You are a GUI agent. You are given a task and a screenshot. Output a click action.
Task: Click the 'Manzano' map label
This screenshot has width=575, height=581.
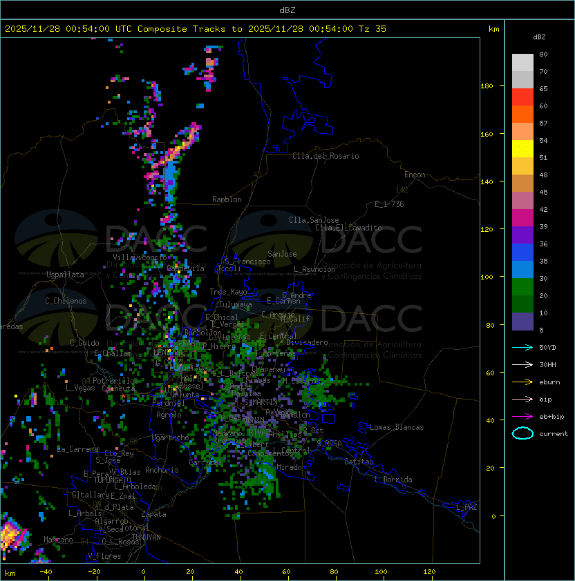[x=58, y=540]
